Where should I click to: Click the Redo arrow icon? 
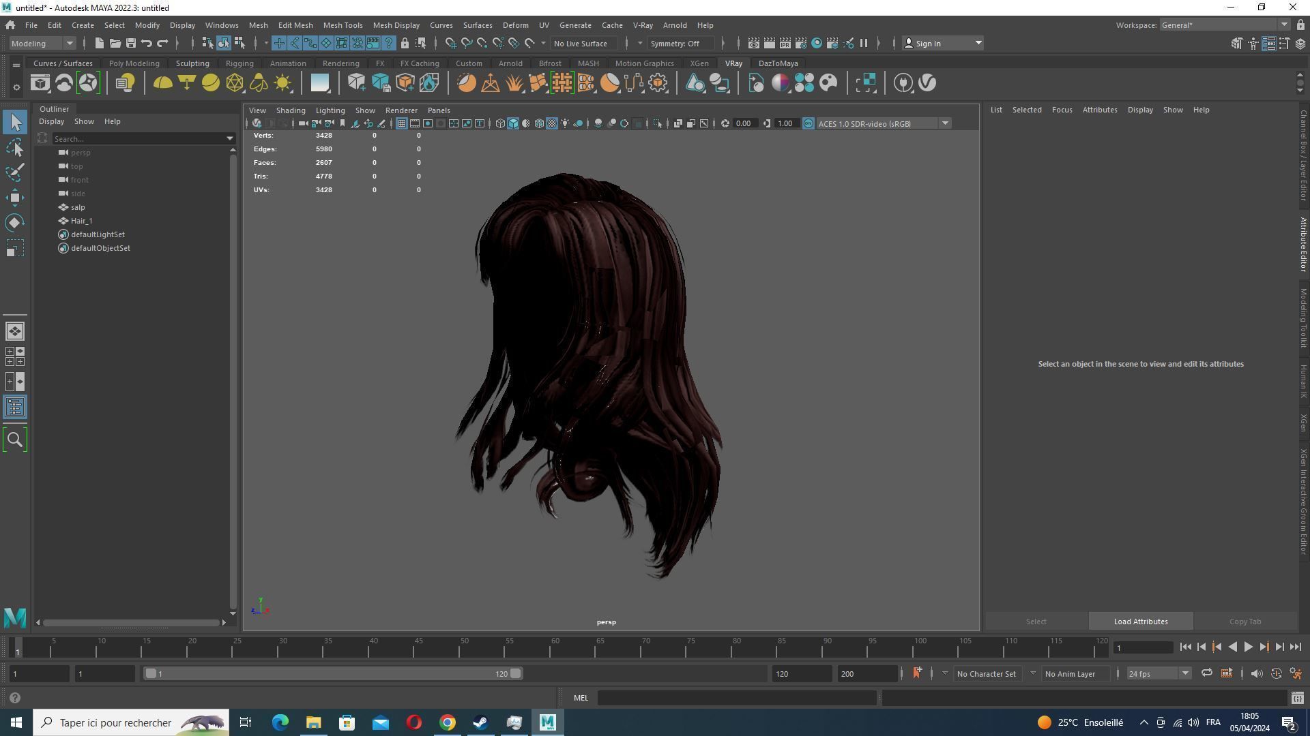[162, 43]
